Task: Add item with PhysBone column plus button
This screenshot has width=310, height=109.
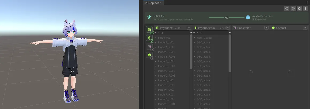Action: click(x=189, y=28)
